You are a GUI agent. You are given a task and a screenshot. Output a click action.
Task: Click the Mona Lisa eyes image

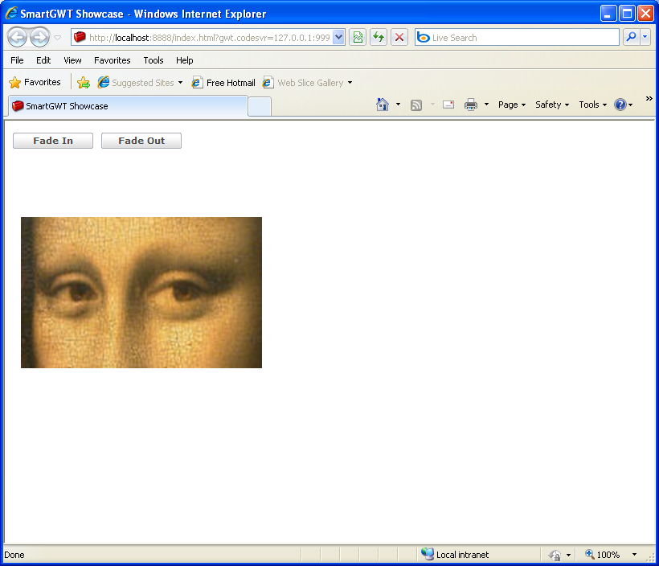pyautogui.click(x=141, y=293)
